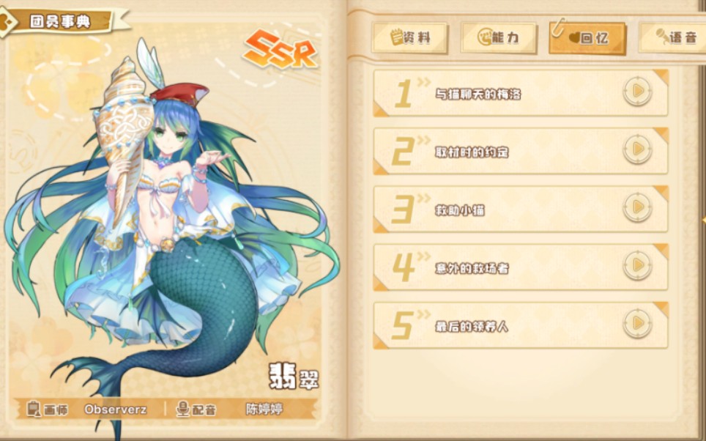
Task: Play memory 4 意外的救场者
Action: (x=637, y=265)
